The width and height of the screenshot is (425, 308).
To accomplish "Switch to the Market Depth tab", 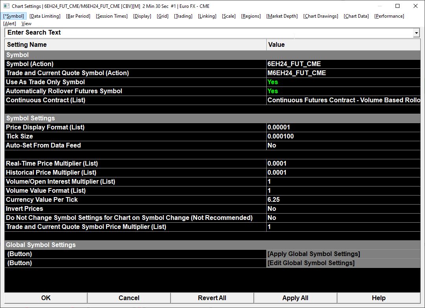I will coord(282,16).
